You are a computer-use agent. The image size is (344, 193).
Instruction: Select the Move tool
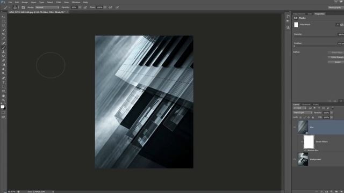tap(3, 17)
